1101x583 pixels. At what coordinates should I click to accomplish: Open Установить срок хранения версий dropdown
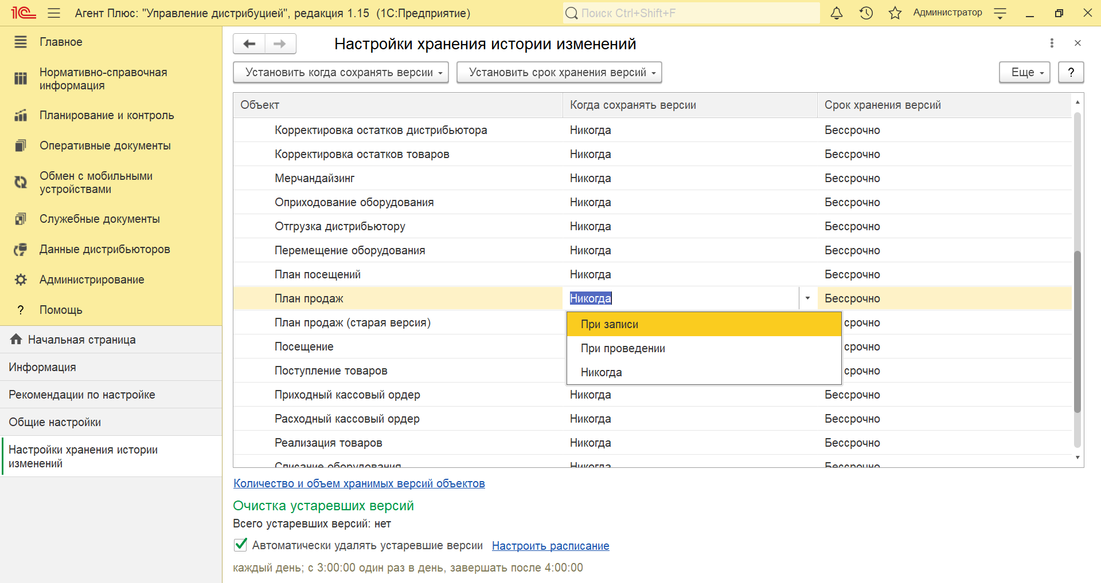click(559, 72)
